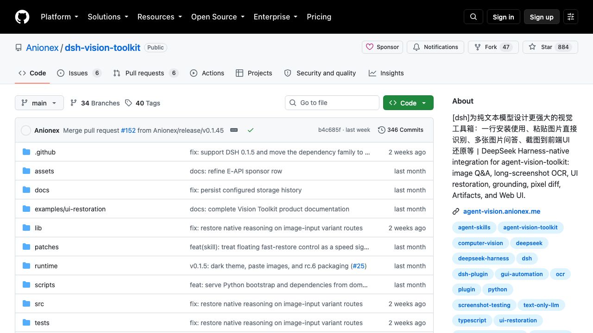Click the Anionex avatar in commit row
This screenshot has width=593, height=333.
coord(26,130)
